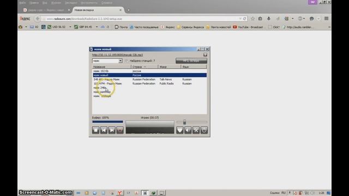Select the station row 'маяк 24kb'
Viewport: 349px width, 196px height.
149,88
